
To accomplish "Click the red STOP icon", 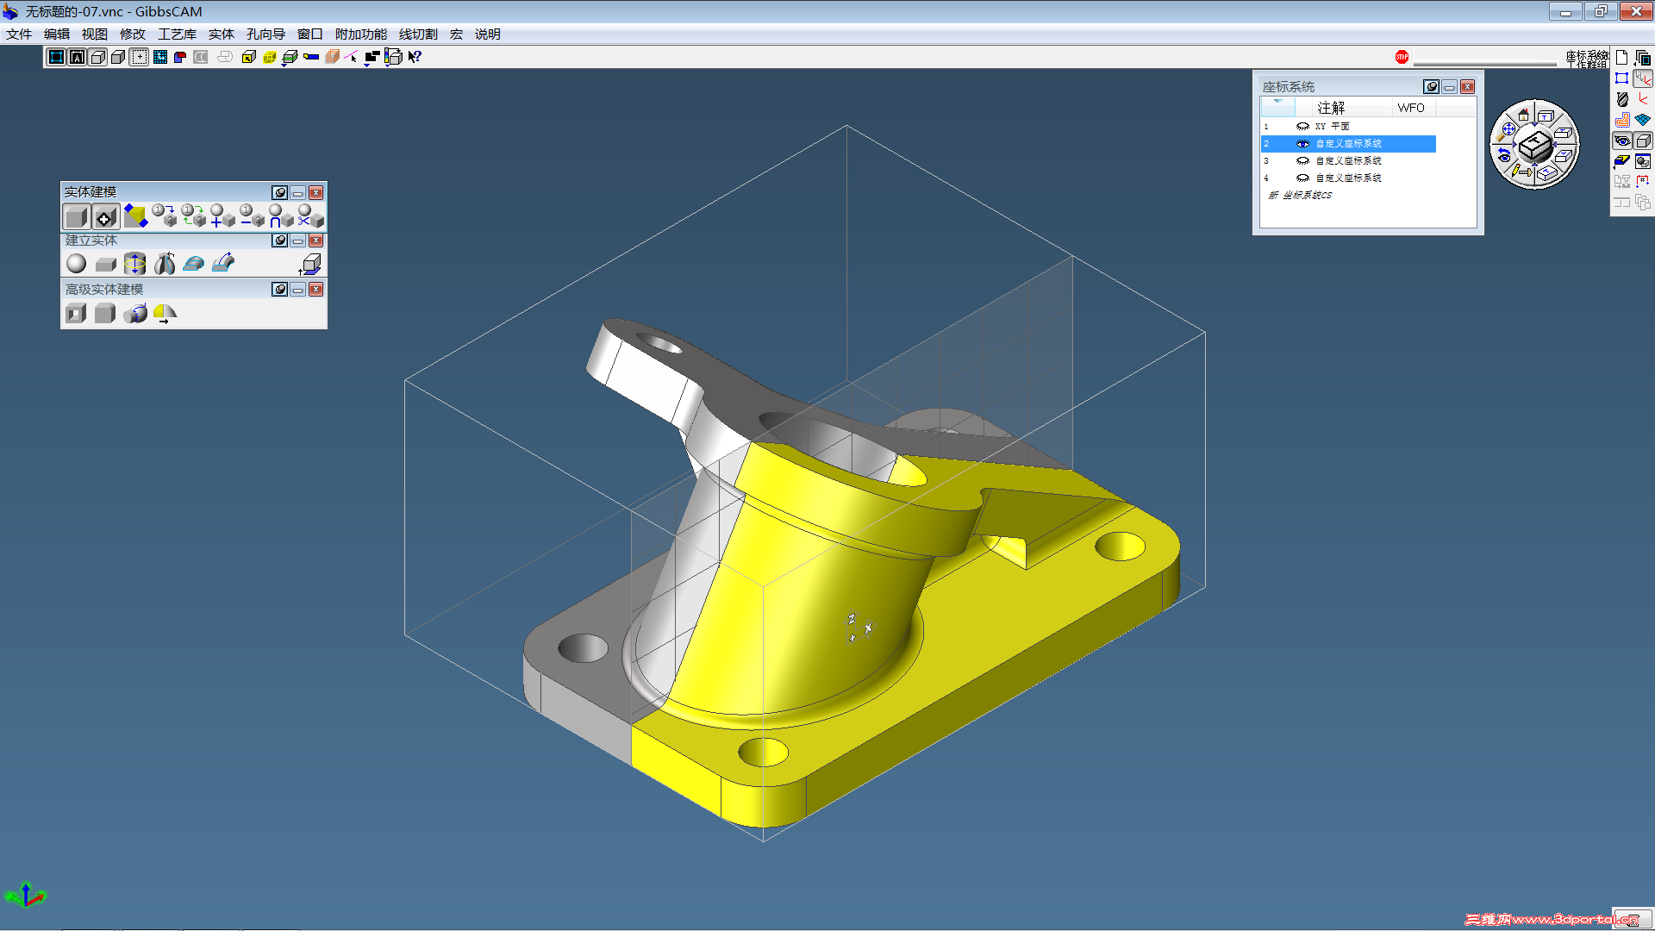I will [1402, 57].
